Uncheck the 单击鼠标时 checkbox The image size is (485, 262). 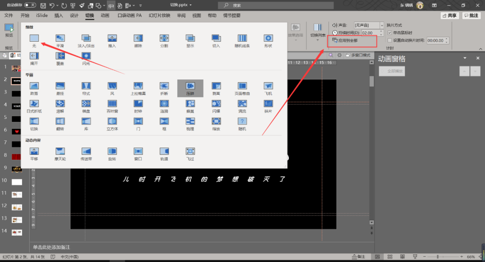(389, 33)
